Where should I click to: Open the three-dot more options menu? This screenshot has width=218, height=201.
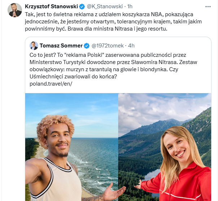point(208,7)
